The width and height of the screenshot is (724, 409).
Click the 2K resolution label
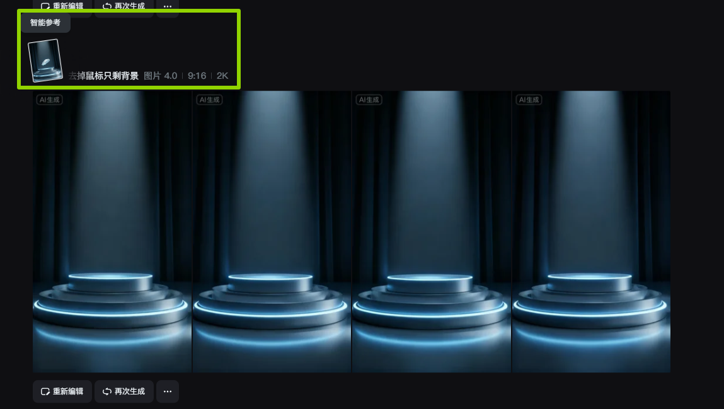click(222, 76)
